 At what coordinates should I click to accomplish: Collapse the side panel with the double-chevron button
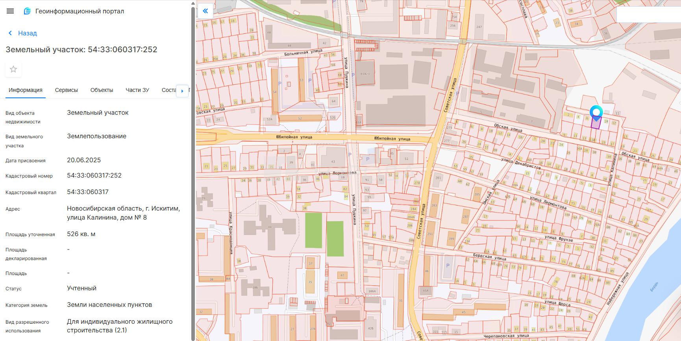tap(205, 11)
